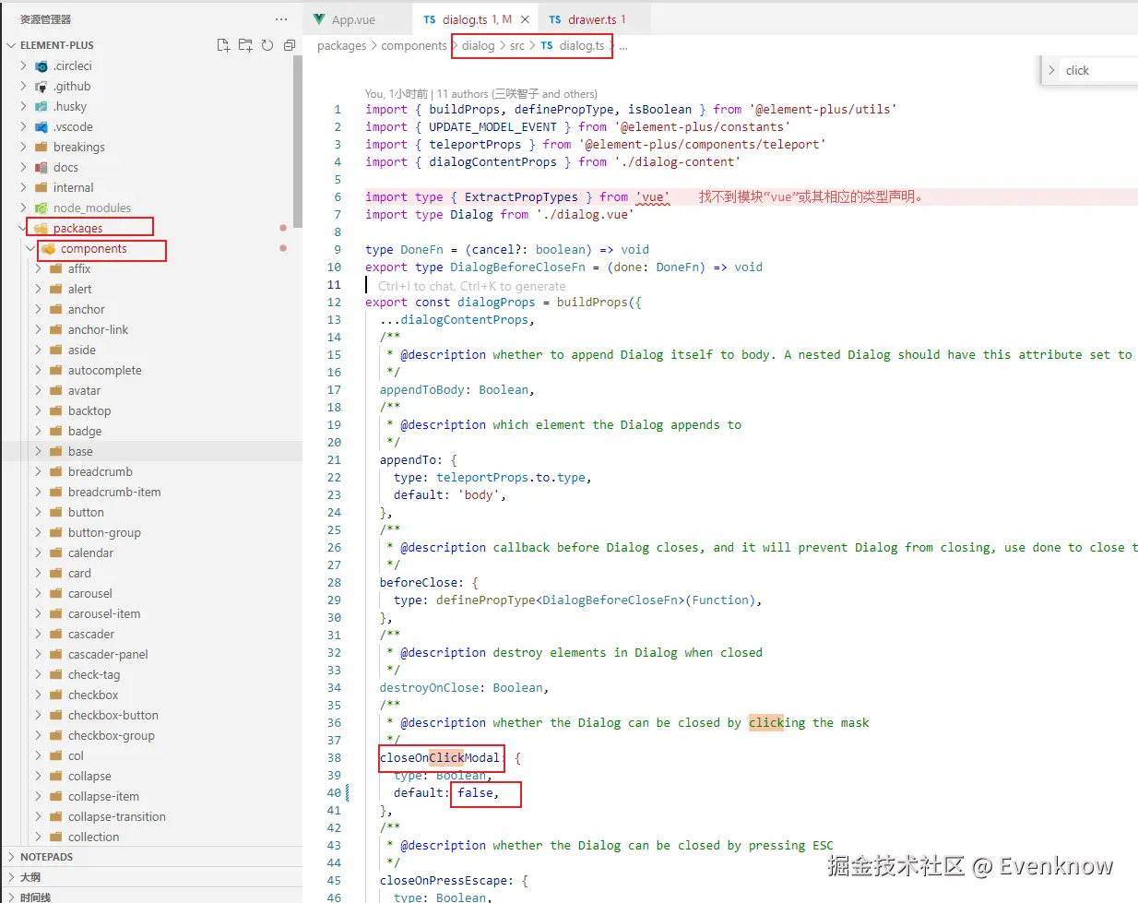Click the checkbox folder icon
Screen dimensions: 1138x903
55,695
